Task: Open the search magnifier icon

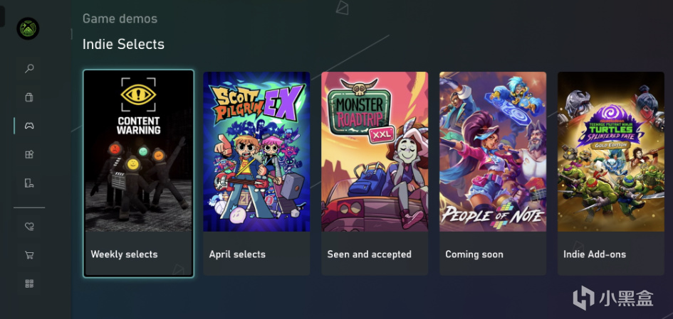Action: point(29,68)
